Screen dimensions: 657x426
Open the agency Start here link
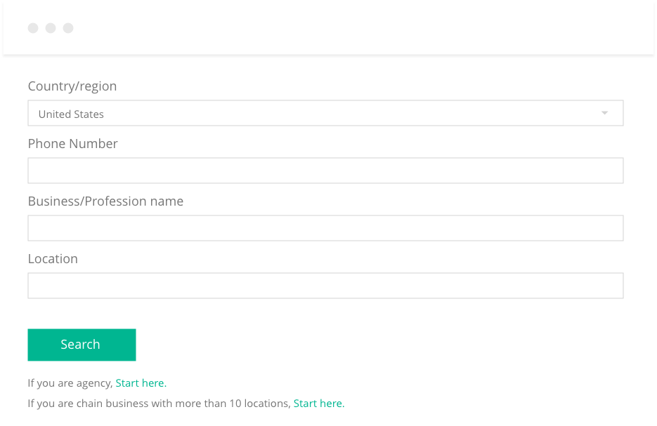[141, 383]
